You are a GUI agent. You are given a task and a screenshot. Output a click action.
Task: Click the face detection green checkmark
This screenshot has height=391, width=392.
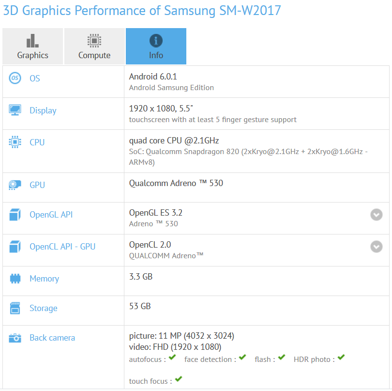[x=242, y=358]
